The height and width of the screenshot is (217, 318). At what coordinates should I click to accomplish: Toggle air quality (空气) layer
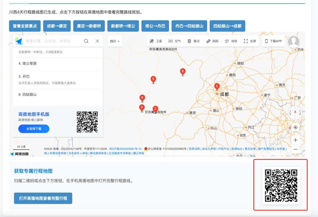(x=175, y=41)
